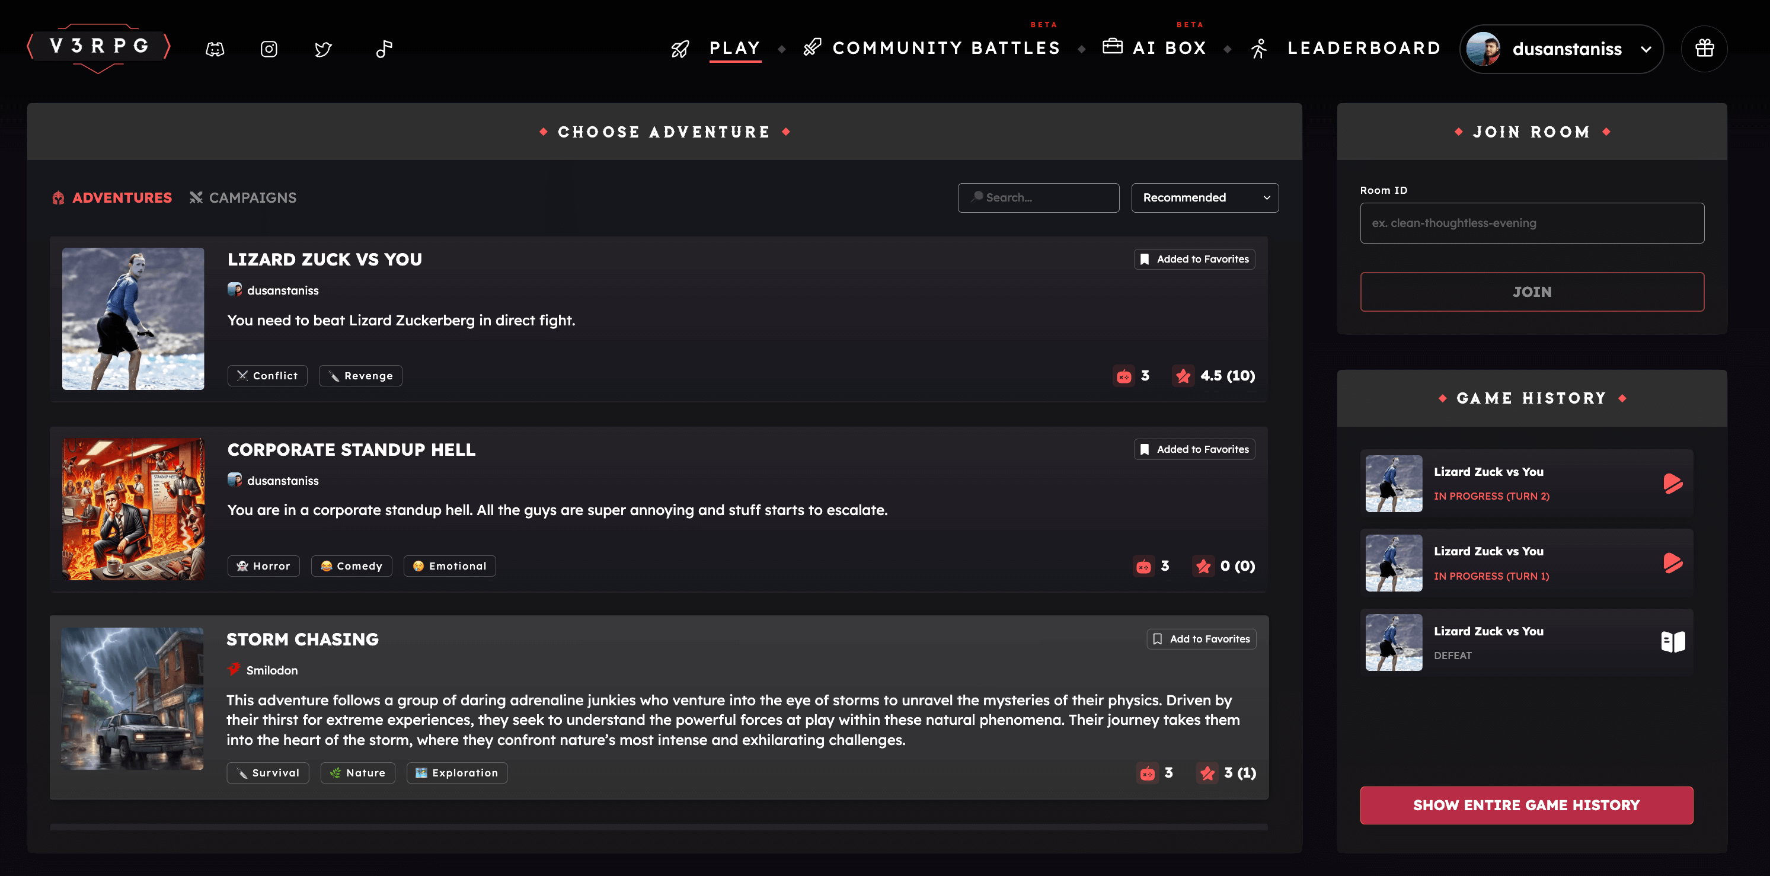This screenshot has width=1770, height=876.
Task: Open the book icon on the defeated Lizard Zuck game
Action: coord(1673,642)
